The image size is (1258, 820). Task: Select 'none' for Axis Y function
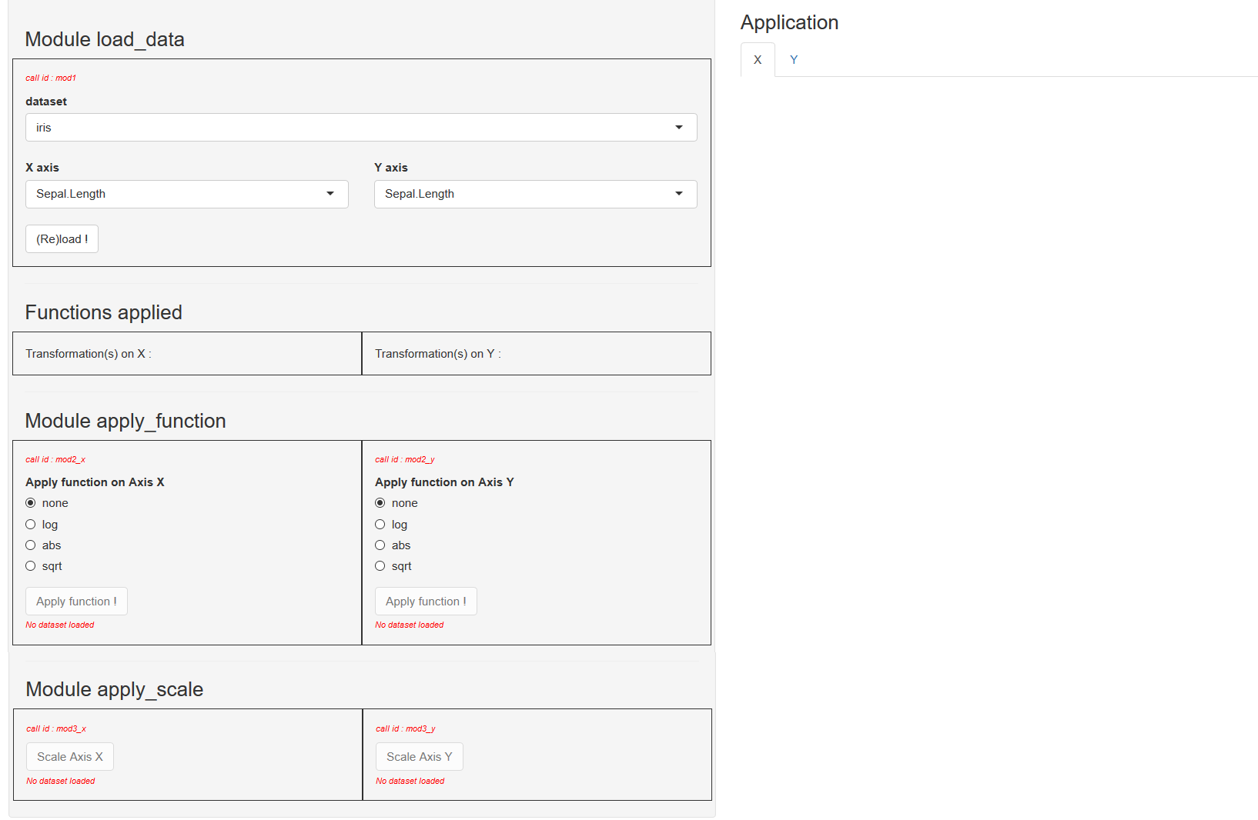tap(380, 503)
